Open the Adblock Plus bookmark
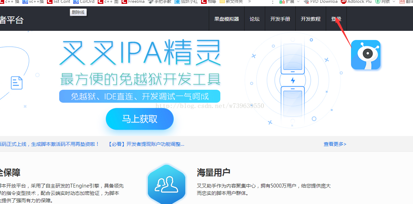 [x=356, y=2]
